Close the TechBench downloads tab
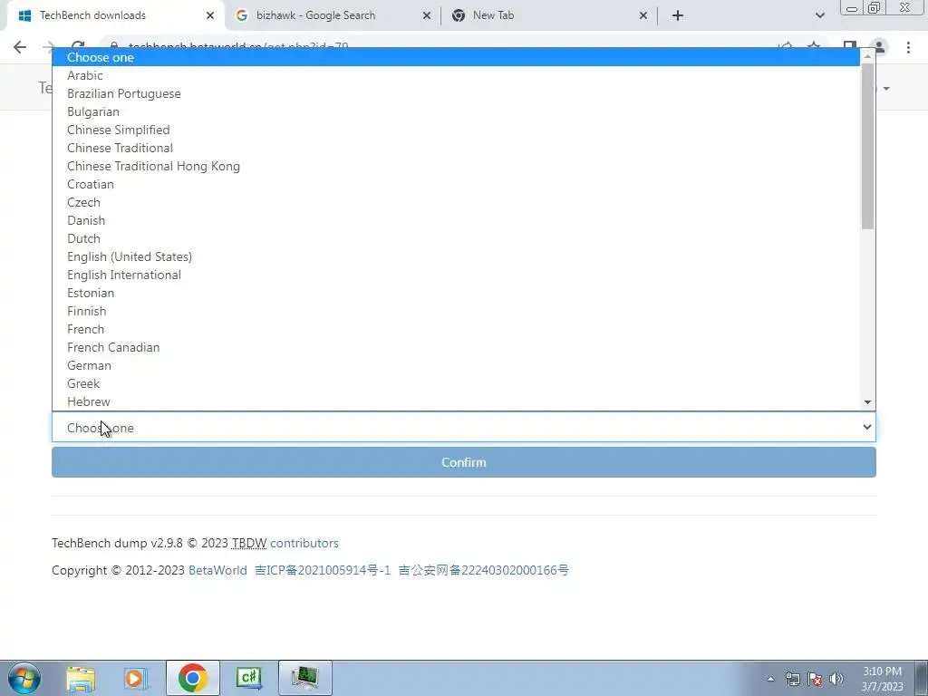This screenshot has width=928, height=696. [210, 15]
